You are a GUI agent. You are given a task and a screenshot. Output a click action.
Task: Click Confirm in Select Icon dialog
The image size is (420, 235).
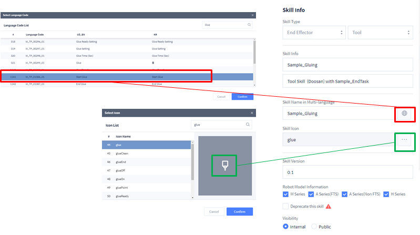coord(239,211)
